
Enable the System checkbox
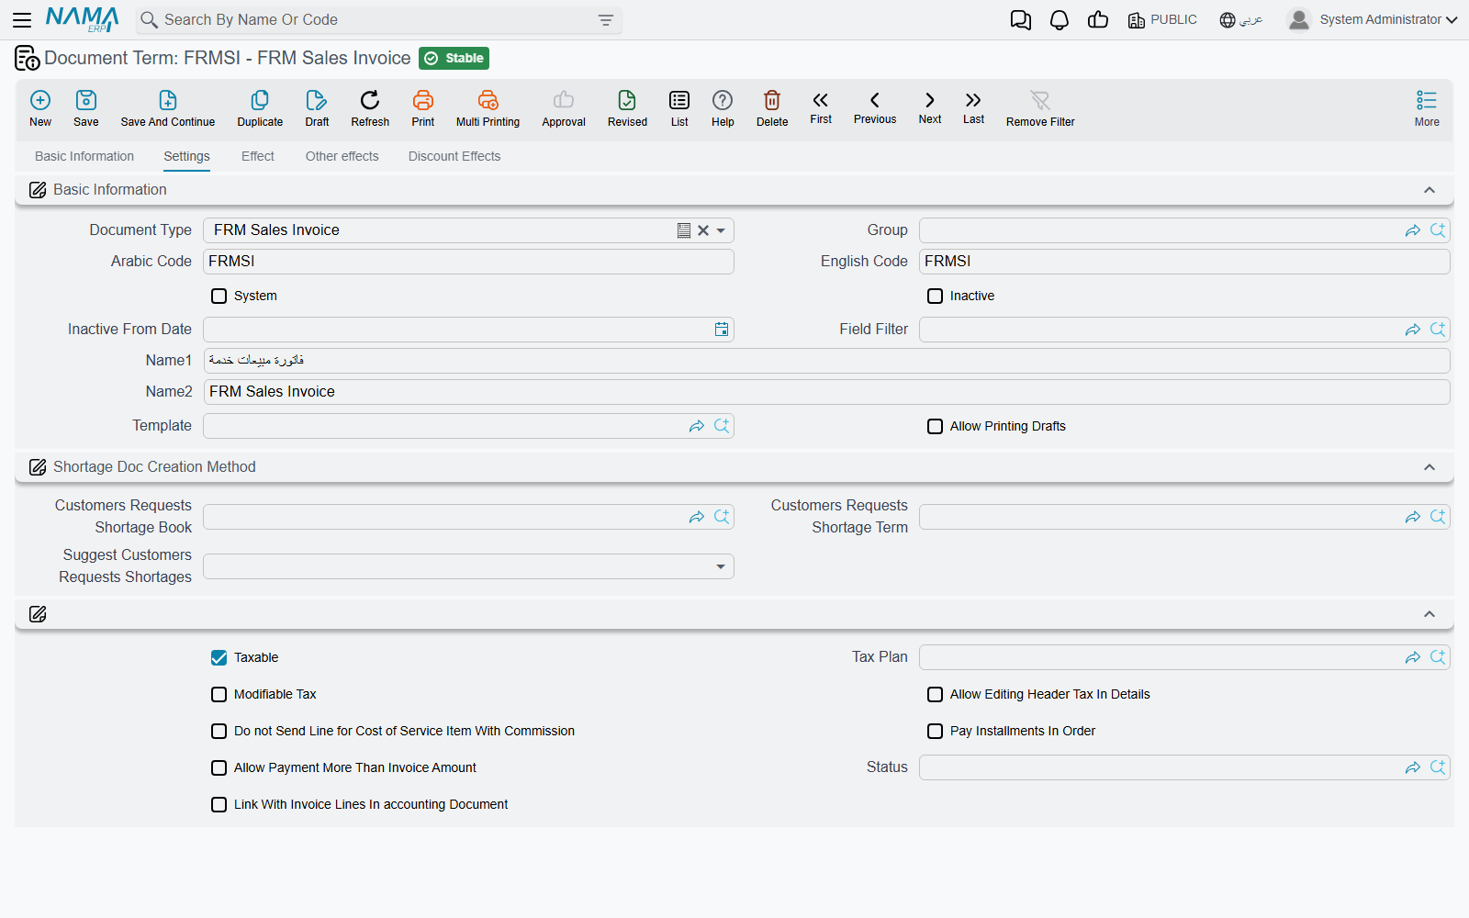pyautogui.click(x=219, y=296)
